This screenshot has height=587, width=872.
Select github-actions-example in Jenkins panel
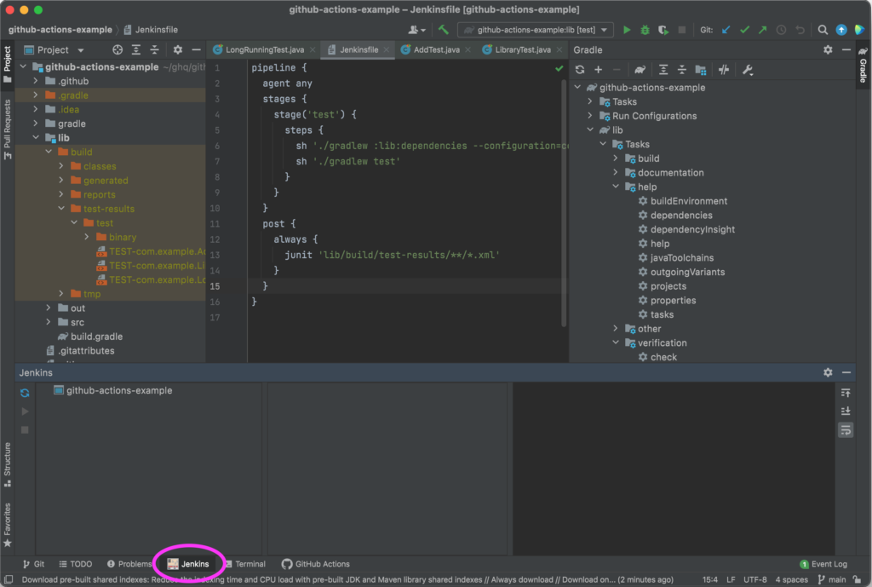pyautogui.click(x=113, y=390)
